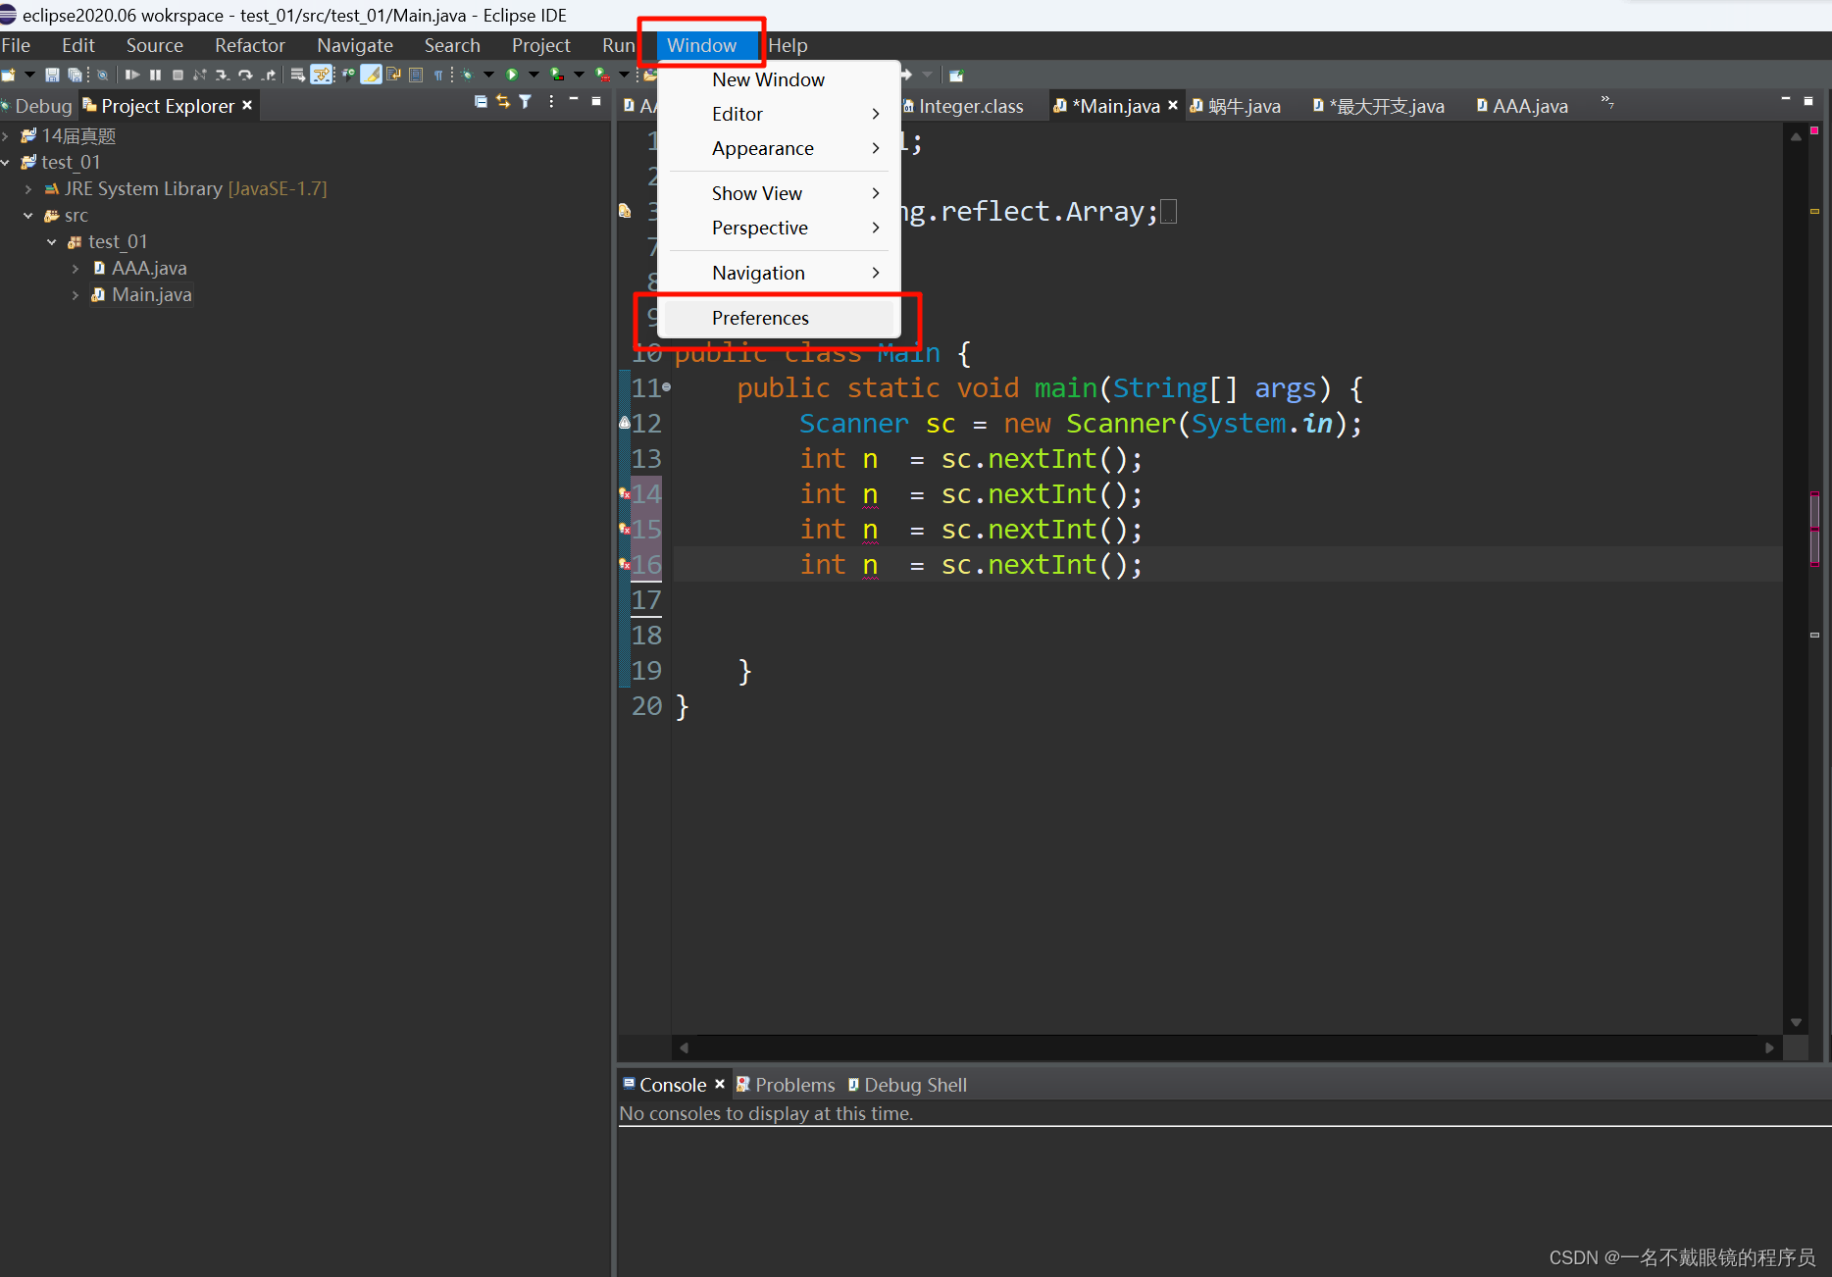This screenshot has width=1832, height=1277.
Task: Click editor vertical scrollbar down arrow
Action: pos(1796,1022)
